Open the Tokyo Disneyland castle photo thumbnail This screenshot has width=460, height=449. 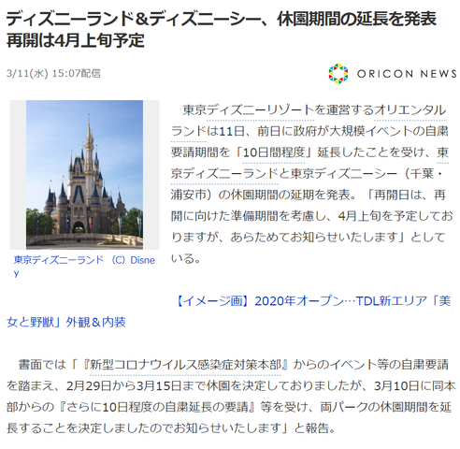(x=84, y=175)
